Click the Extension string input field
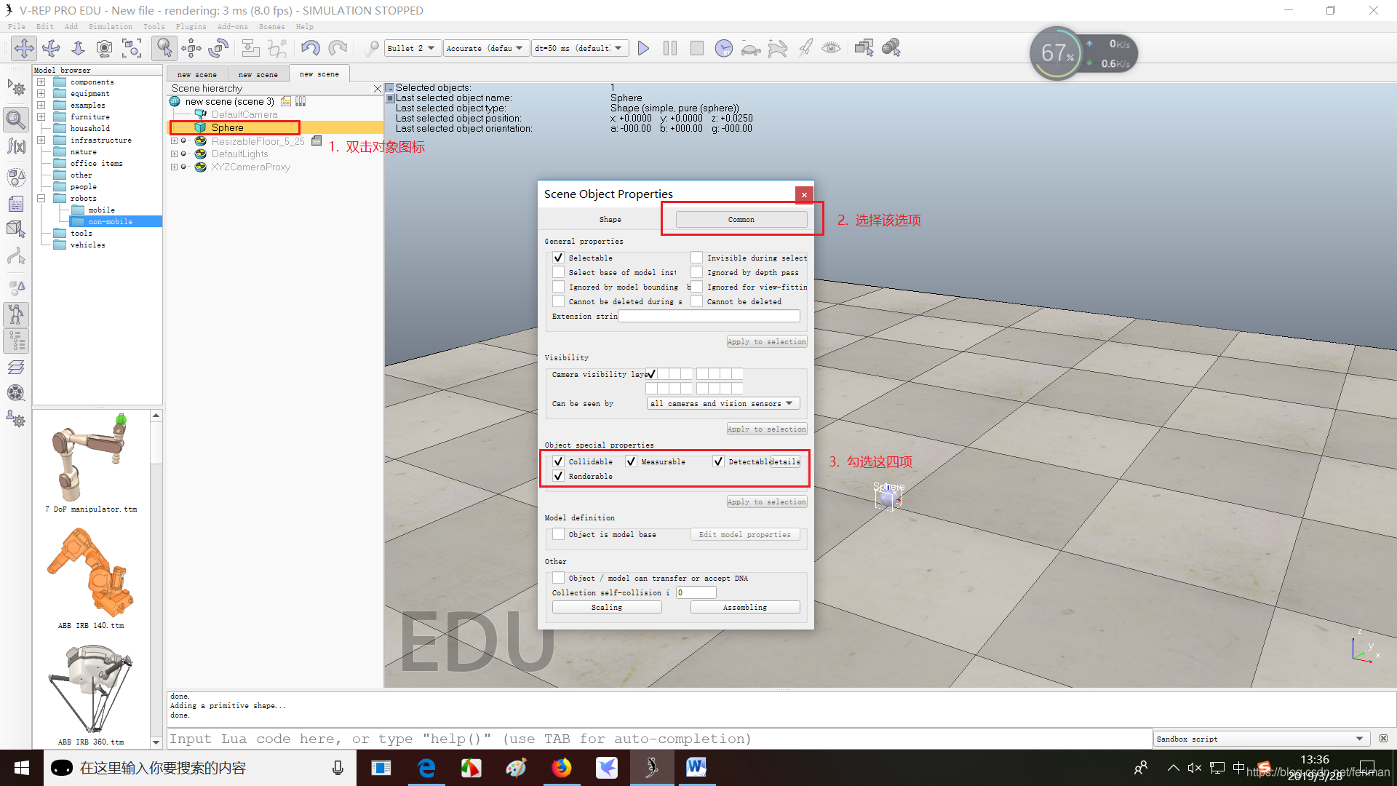The height and width of the screenshot is (786, 1397). click(x=709, y=316)
